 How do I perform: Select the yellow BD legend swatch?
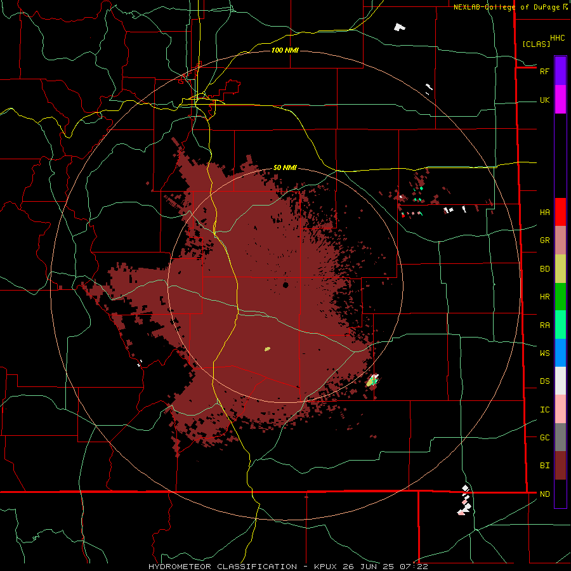560,269
